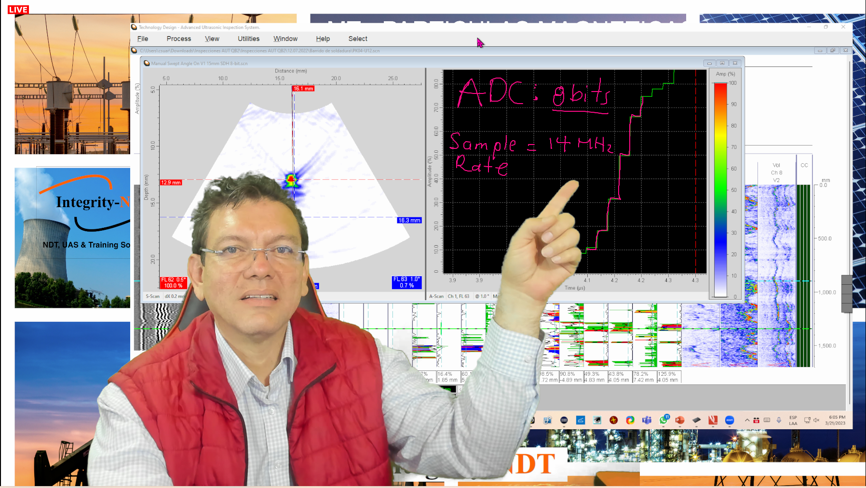Click the black tablet icon in taskbar

click(696, 420)
